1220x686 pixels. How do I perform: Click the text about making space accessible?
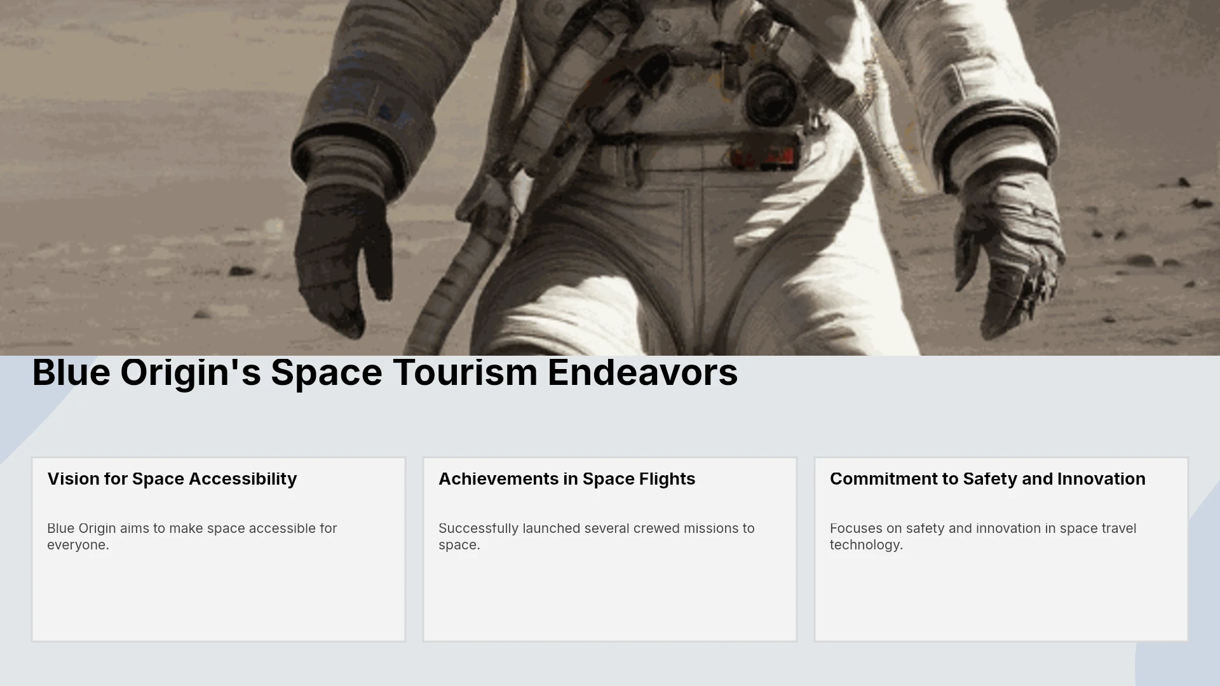(192, 537)
